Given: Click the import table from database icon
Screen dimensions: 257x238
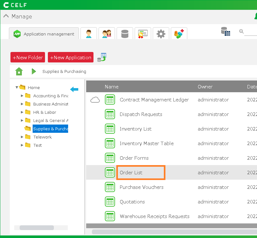Looking at the screenshot, I should pyautogui.click(x=102, y=57).
